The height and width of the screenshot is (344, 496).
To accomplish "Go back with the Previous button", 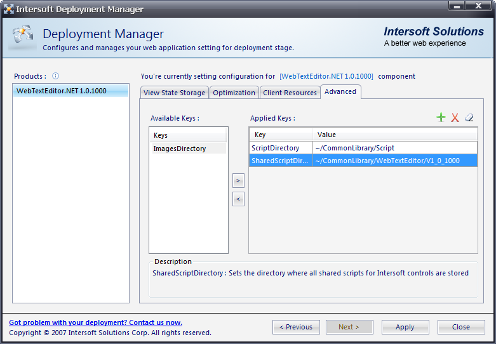I will tap(296, 327).
